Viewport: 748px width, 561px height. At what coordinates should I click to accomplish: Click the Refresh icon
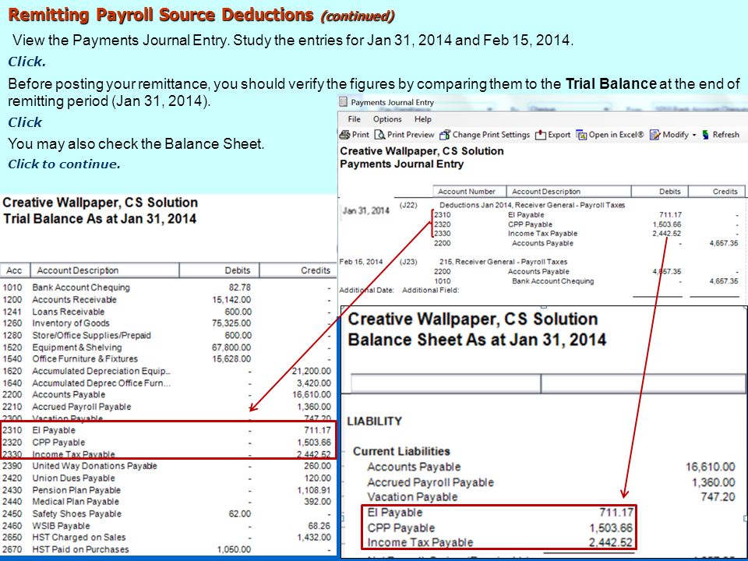pyautogui.click(x=706, y=135)
